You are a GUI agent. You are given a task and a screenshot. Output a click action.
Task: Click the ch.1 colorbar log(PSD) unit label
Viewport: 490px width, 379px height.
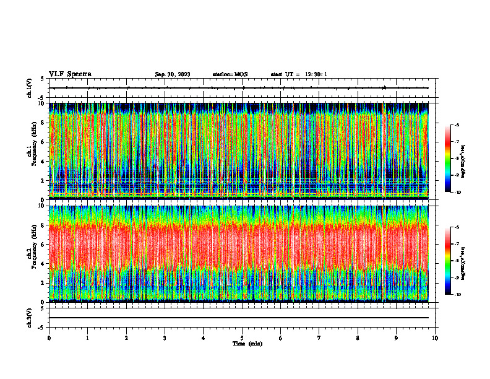tap(463, 161)
